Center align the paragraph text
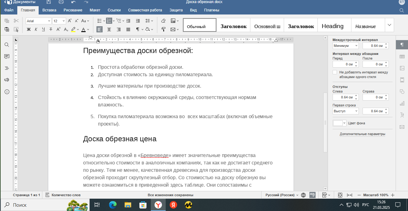Image resolution: width=408 pixels, height=211 pixels. coord(109,30)
